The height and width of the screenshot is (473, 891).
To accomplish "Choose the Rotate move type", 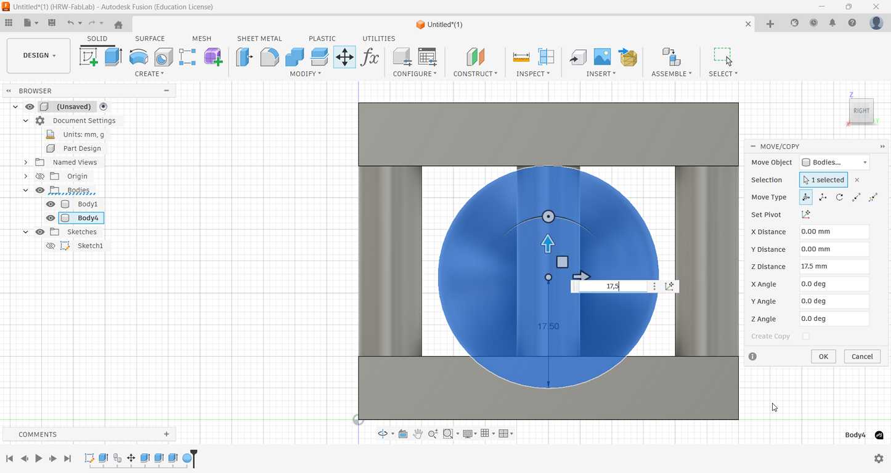I will 839,197.
